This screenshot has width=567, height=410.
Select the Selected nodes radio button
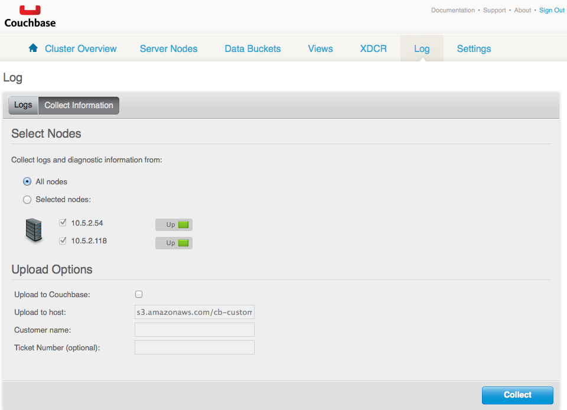[x=27, y=200]
